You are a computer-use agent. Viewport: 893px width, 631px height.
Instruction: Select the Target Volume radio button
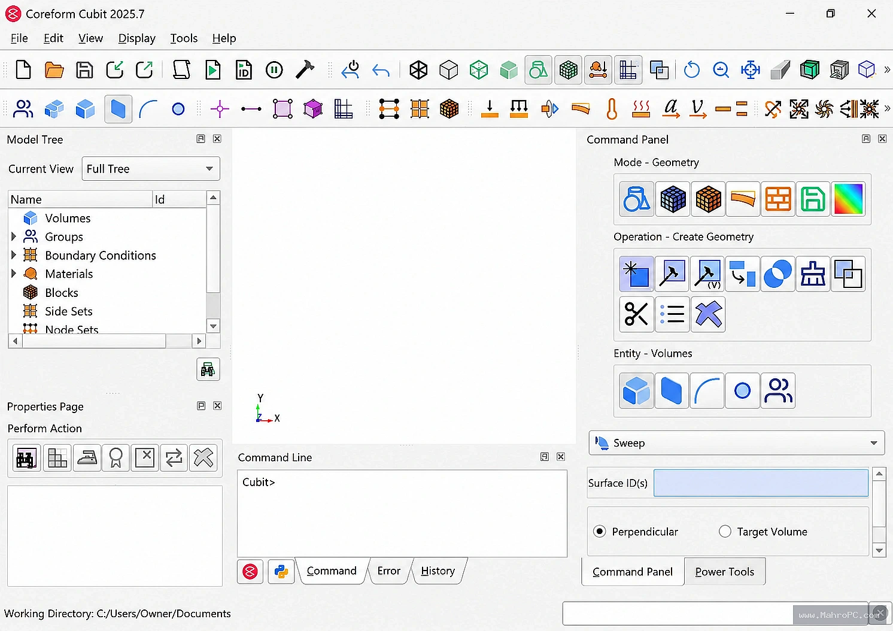click(725, 532)
